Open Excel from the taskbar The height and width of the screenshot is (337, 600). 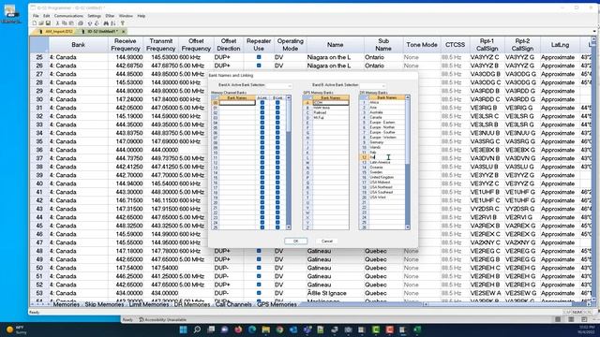click(x=416, y=330)
